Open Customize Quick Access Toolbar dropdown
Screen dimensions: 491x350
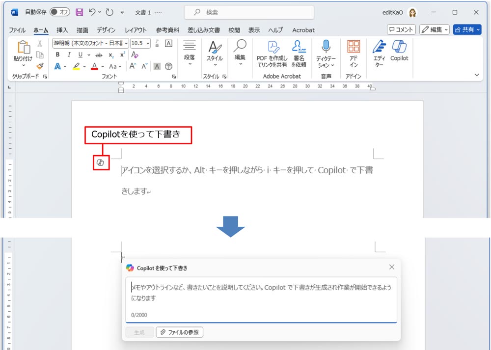coord(122,13)
